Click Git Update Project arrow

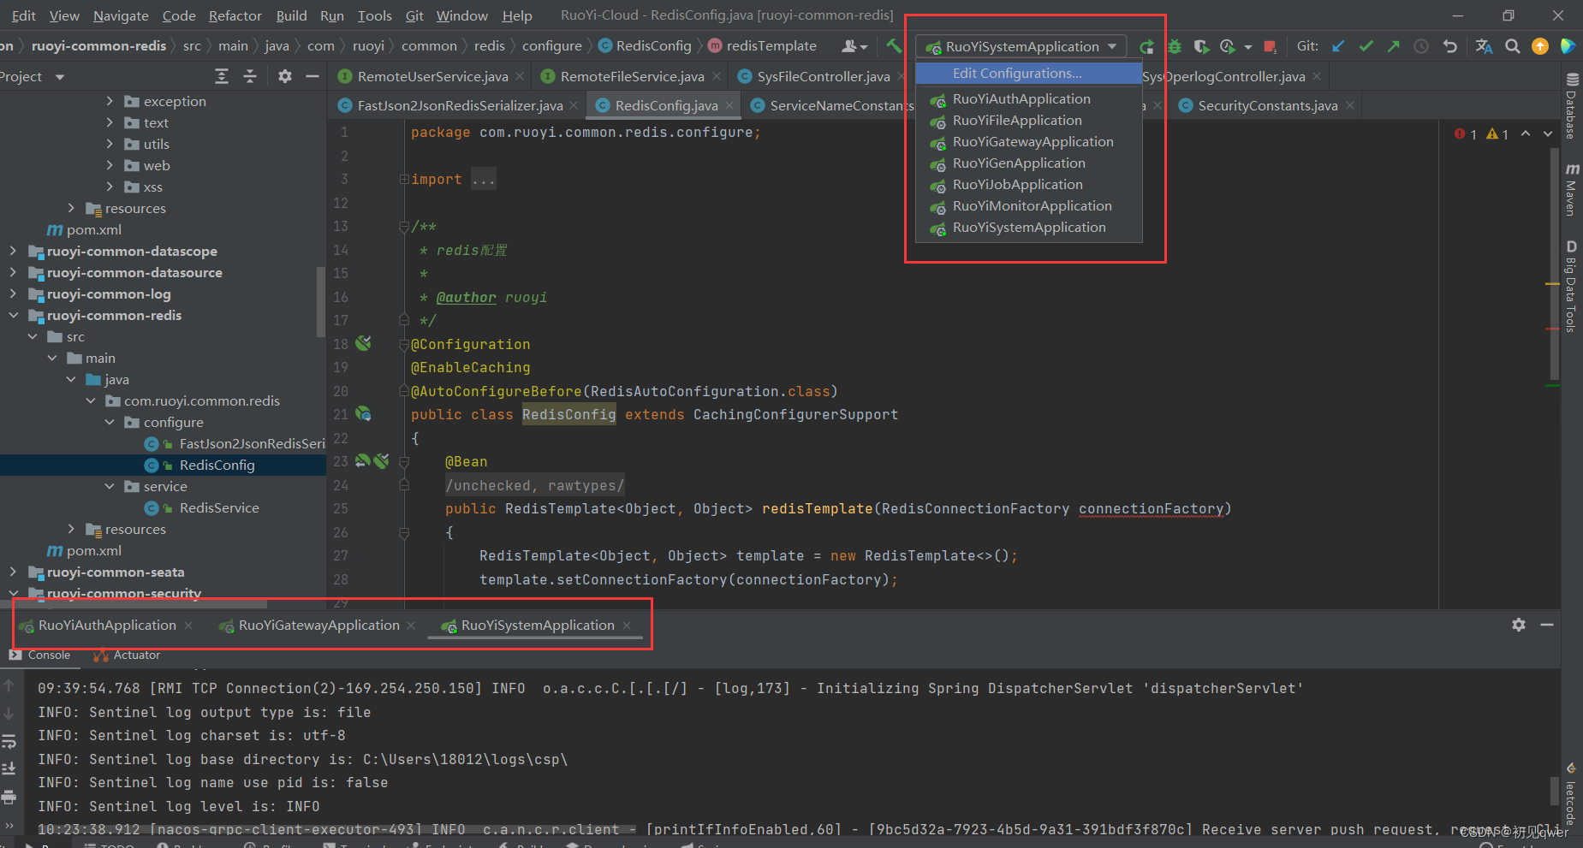click(1338, 46)
